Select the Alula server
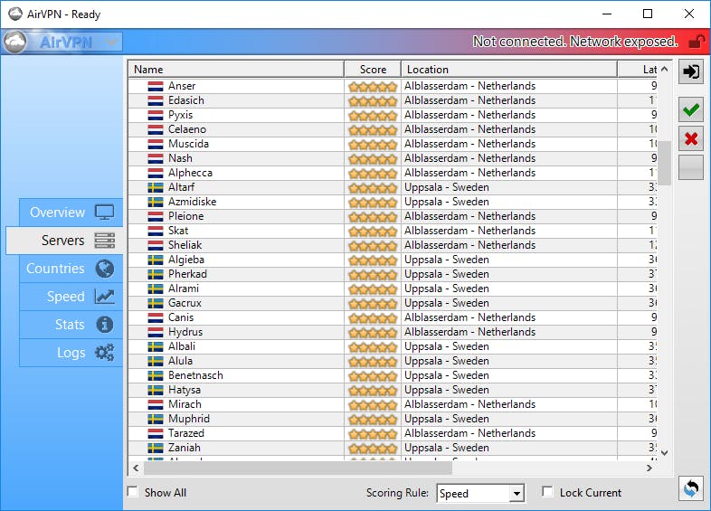The height and width of the screenshot is (511, 711). point(393,361)
